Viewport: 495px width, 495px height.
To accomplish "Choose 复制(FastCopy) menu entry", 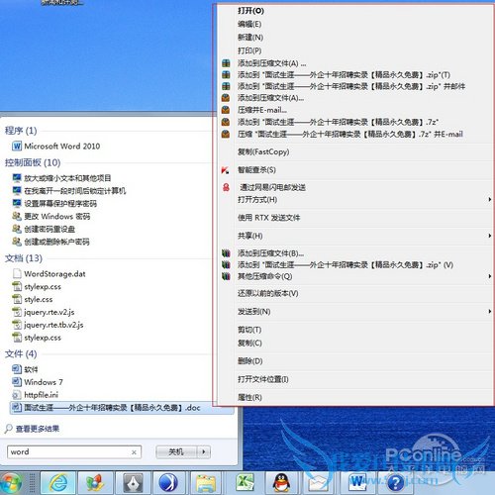I will point(263,151).
